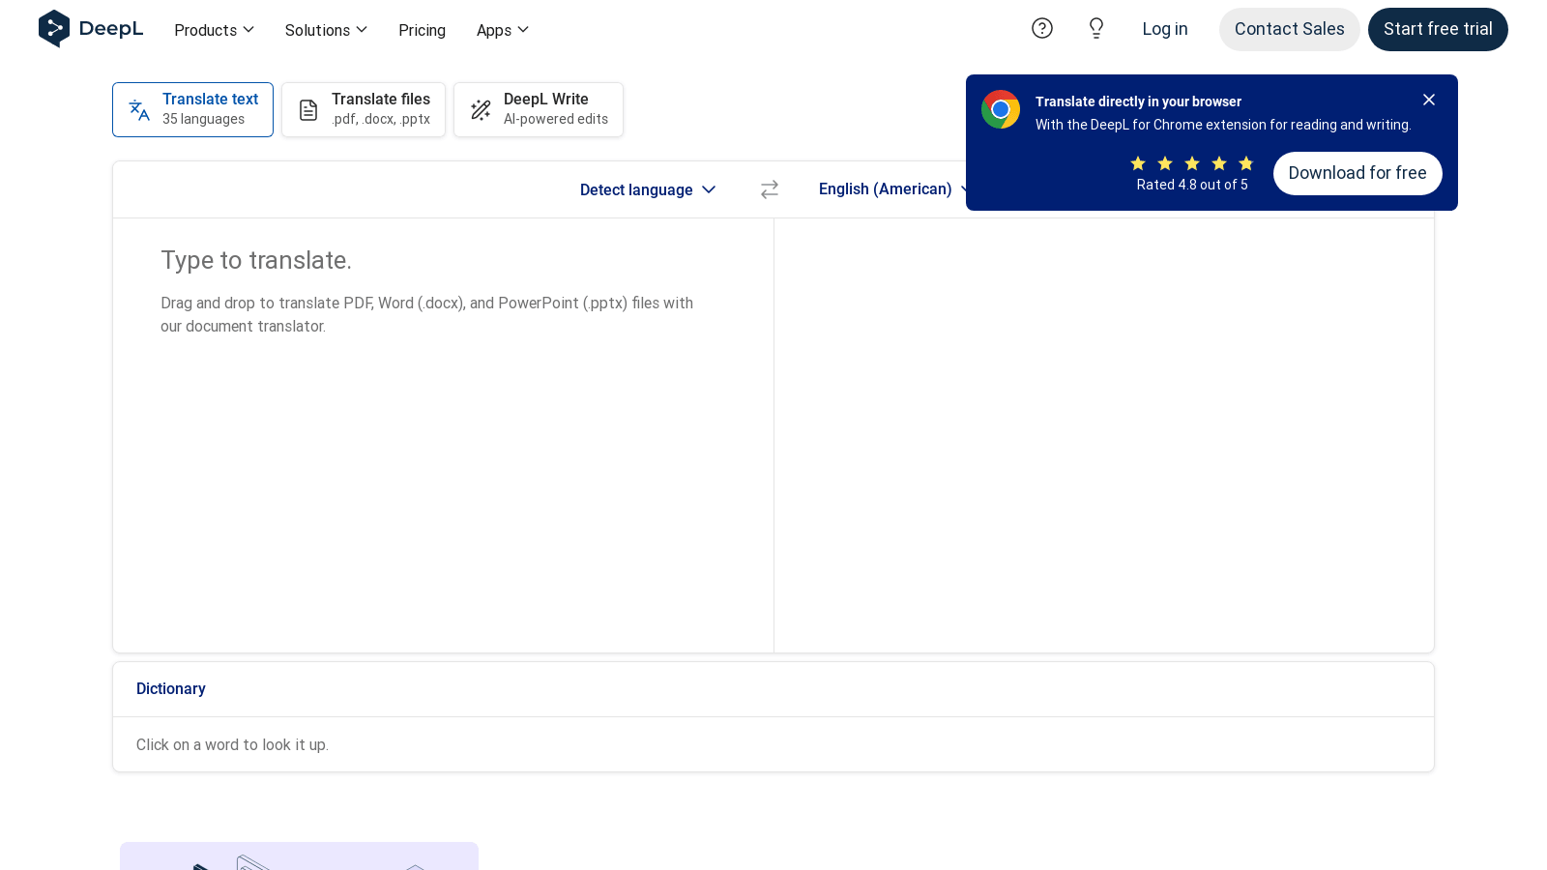Image resolution: width=1547 pixels, height=870 pixels.
Task: Click the DeepL logo
Action: (x=91, y=29)
